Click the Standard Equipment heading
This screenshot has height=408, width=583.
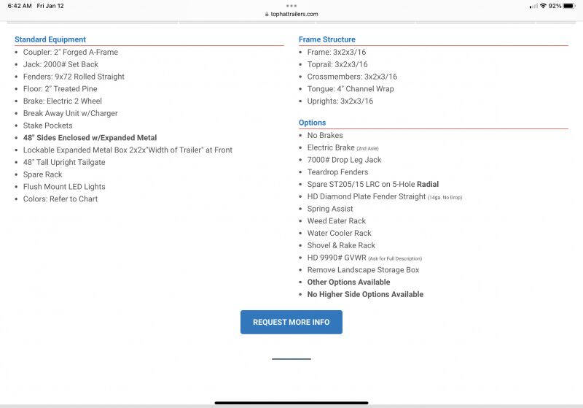click(x=50, y=39)
